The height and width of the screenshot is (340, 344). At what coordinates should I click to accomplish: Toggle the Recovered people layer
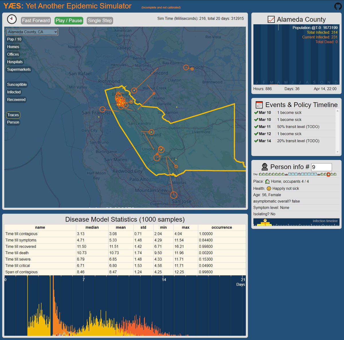16,100
